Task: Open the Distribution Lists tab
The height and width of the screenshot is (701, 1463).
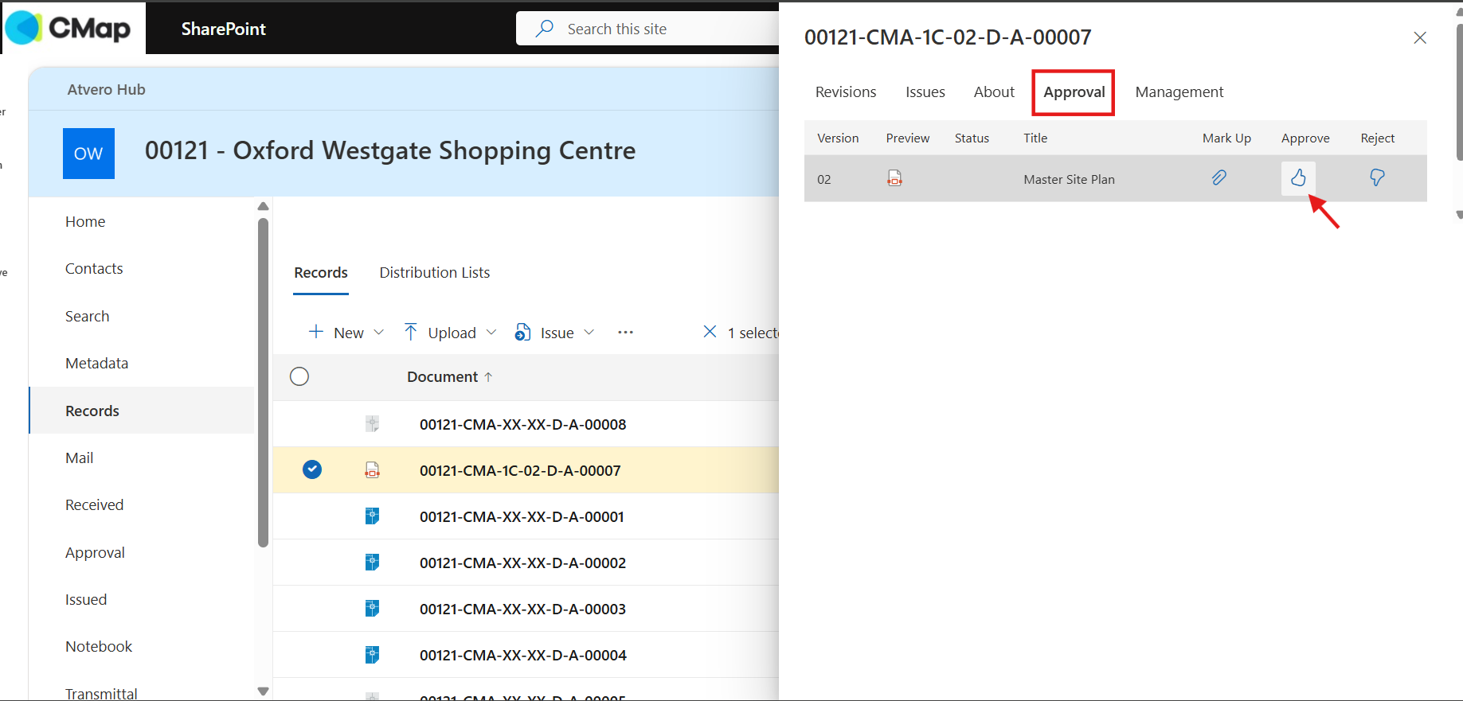Action: (435, 273)
